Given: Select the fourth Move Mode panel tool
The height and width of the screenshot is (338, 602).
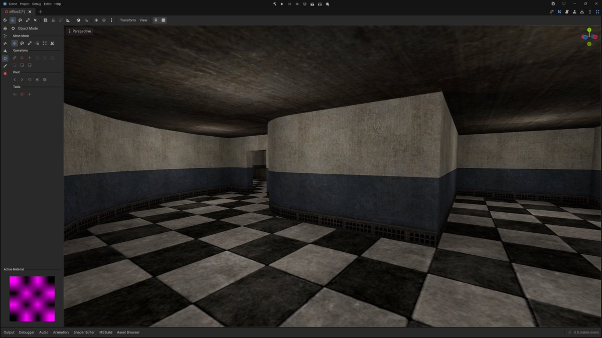Looking at the screenshot, I should click(37, 44).
